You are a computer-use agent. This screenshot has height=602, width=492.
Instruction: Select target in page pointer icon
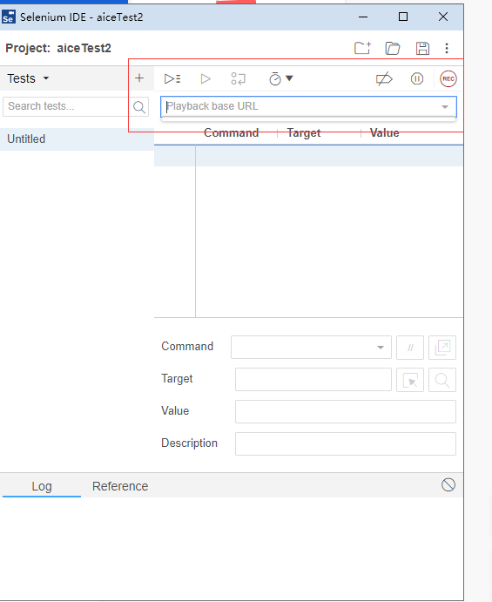coord(410,380)
